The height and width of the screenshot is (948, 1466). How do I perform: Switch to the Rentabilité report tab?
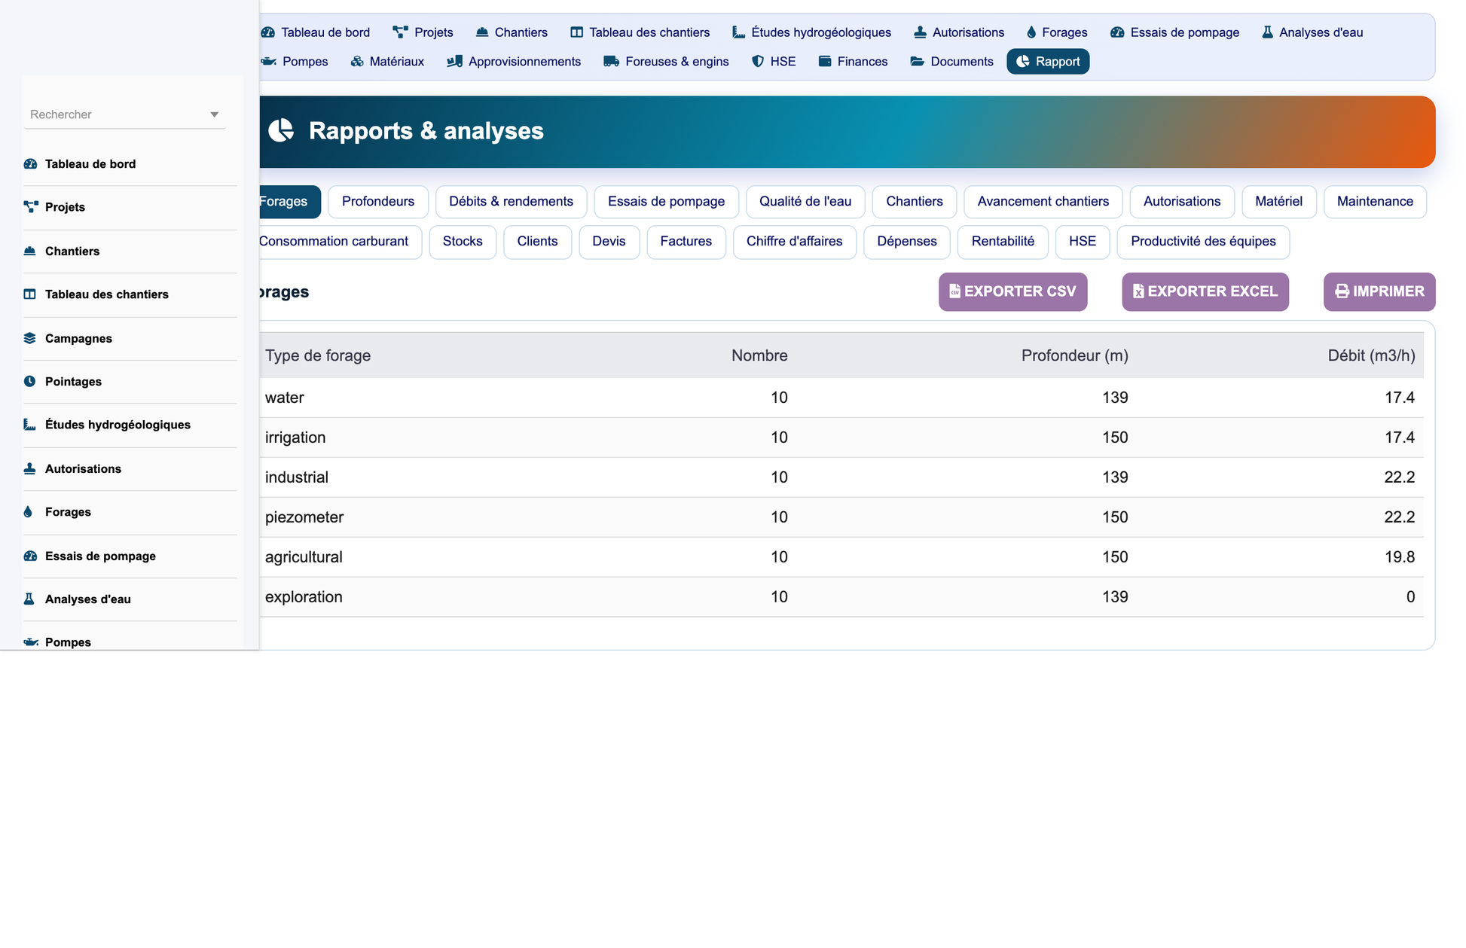1003,242
